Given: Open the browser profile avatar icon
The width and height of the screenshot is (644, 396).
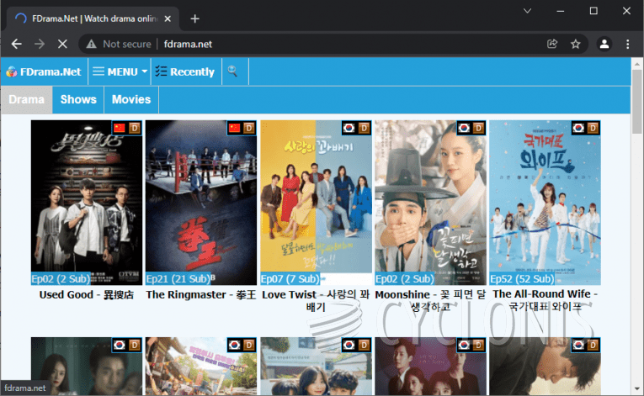Looking at the screenshot, I should coord(604,44).
